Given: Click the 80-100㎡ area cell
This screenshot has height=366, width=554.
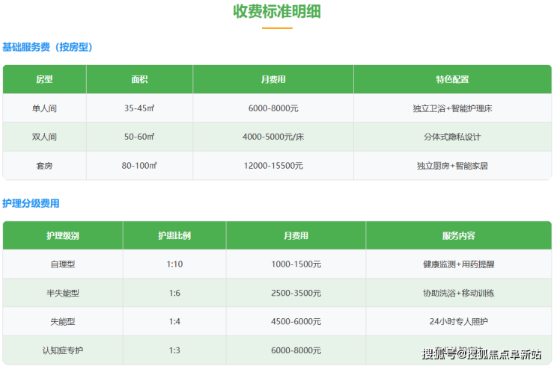Looking at the screenshot, I should coord(139,166).
